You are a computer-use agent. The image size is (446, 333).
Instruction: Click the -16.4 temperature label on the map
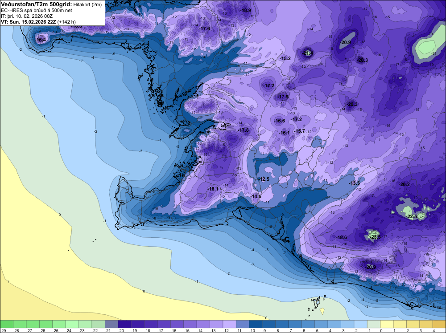pyautogui.click(x=41, y=40)
